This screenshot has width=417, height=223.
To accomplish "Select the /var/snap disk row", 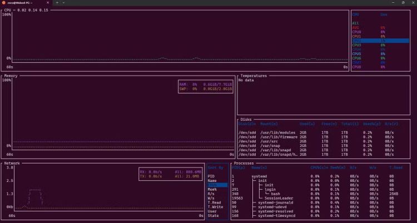I will click(269, 146).
